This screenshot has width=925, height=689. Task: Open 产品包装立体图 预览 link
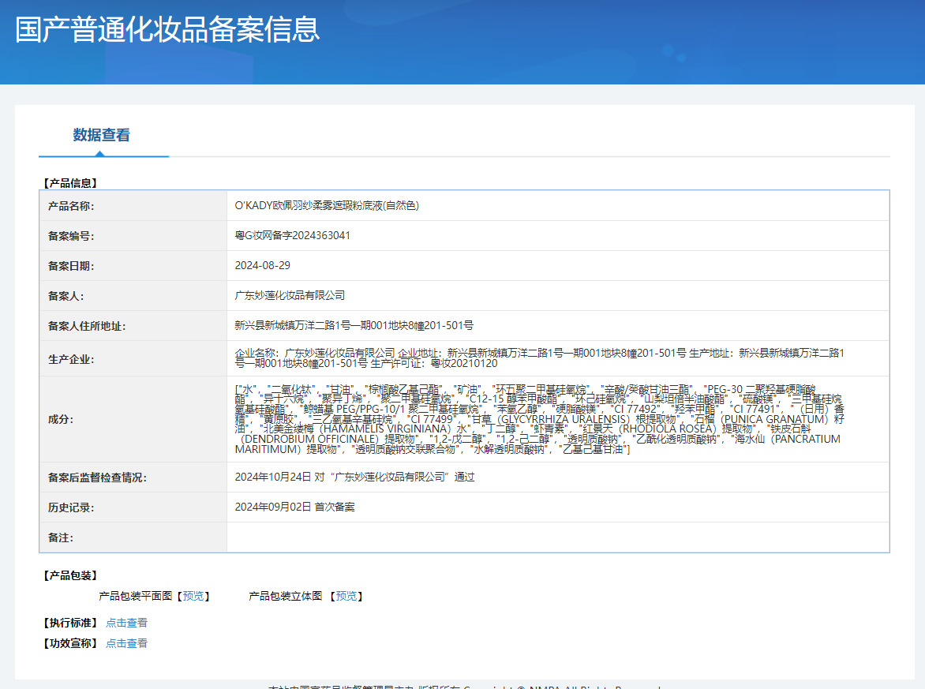click(346, 596)
